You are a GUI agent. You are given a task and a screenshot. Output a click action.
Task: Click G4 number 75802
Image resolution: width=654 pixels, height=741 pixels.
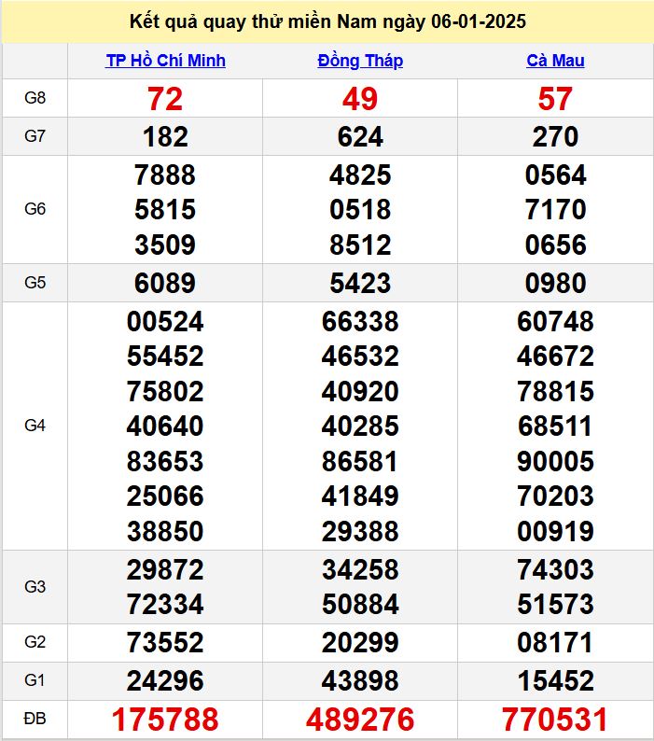(165, 391)
